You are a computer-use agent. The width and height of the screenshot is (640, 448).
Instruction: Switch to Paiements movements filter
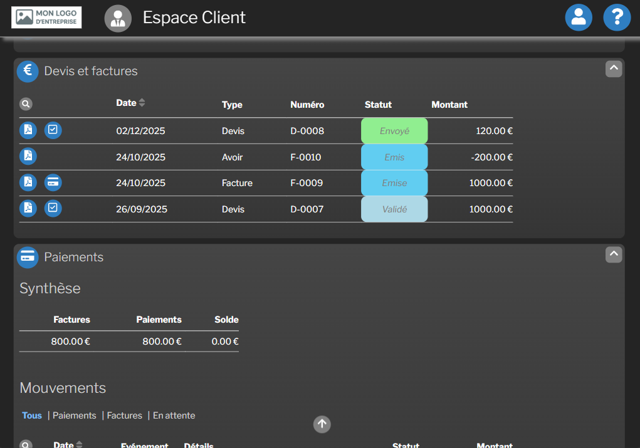(75, 415)
